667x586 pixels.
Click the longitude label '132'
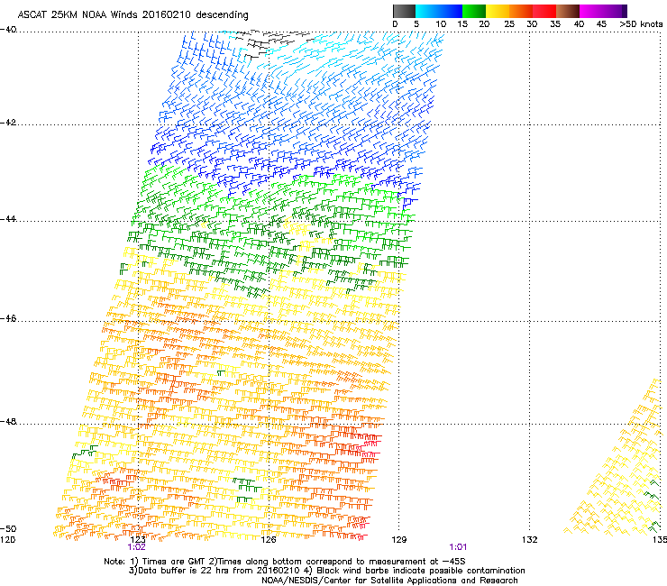tap(530, 540)
